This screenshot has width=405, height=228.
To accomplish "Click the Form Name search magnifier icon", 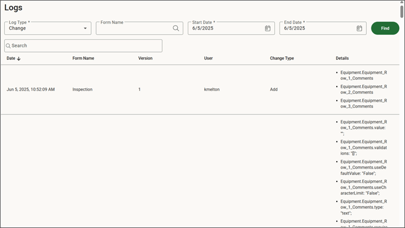I will (x=176, y=28).
